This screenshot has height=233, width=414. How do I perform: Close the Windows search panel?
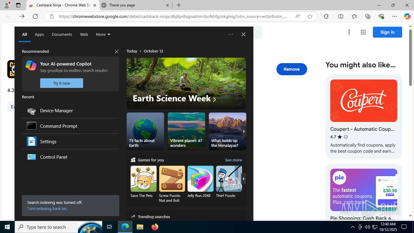pyautogui.click(x=244, y=34)
